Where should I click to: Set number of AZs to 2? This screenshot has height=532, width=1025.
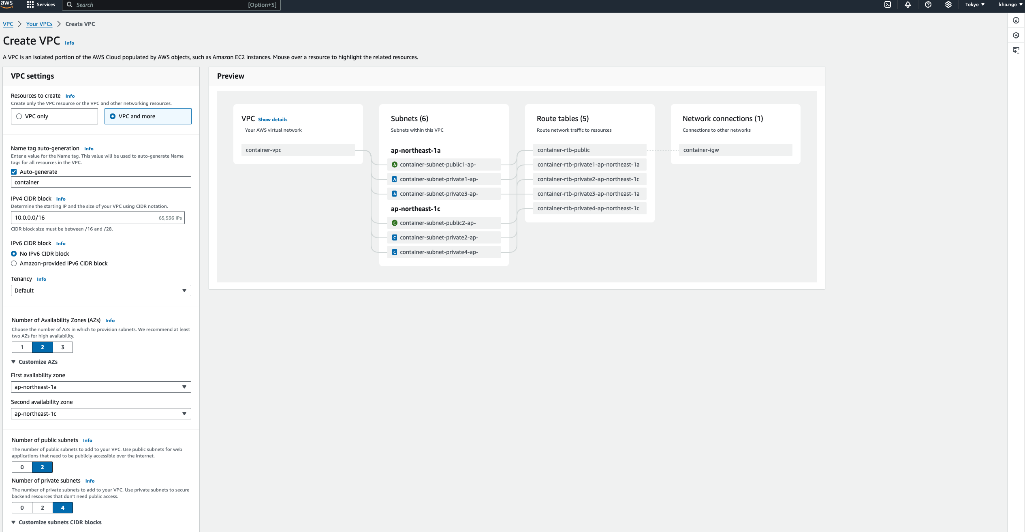point(43,347)
